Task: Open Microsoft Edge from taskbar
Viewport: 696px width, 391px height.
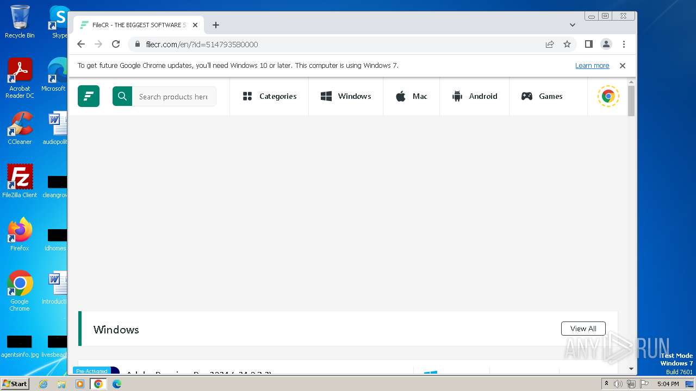Action: [x=117, y=384]
